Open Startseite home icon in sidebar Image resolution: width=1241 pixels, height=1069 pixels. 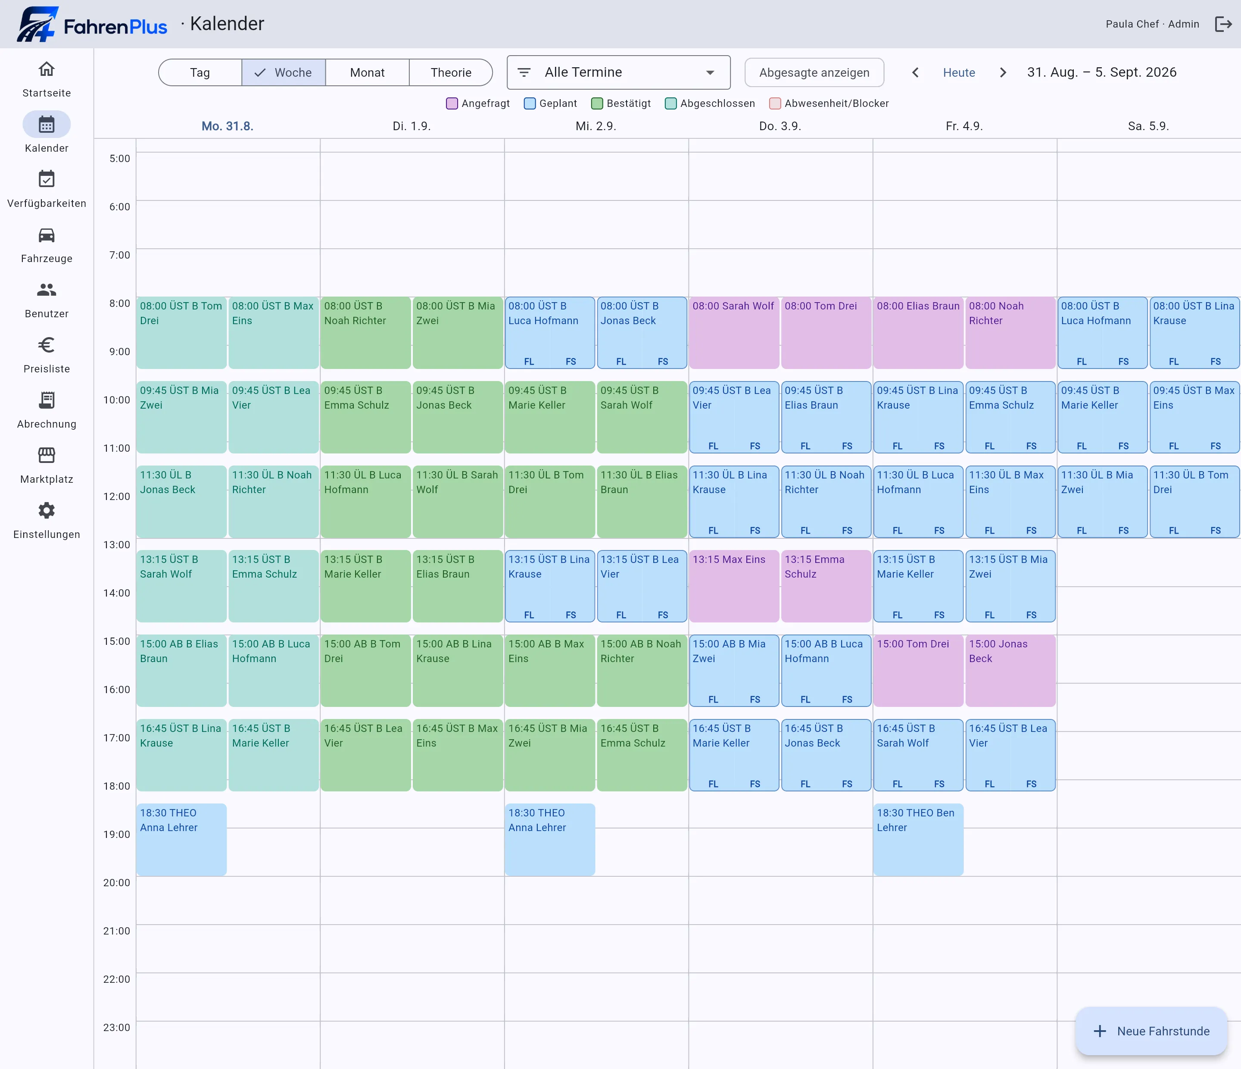tap(47, 69)
